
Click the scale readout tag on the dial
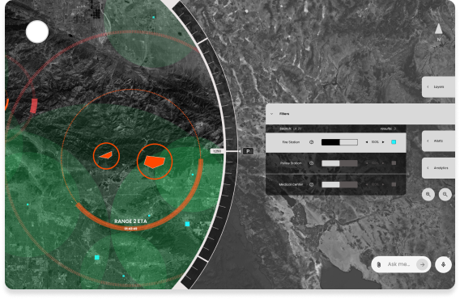(x=217, y=151)
